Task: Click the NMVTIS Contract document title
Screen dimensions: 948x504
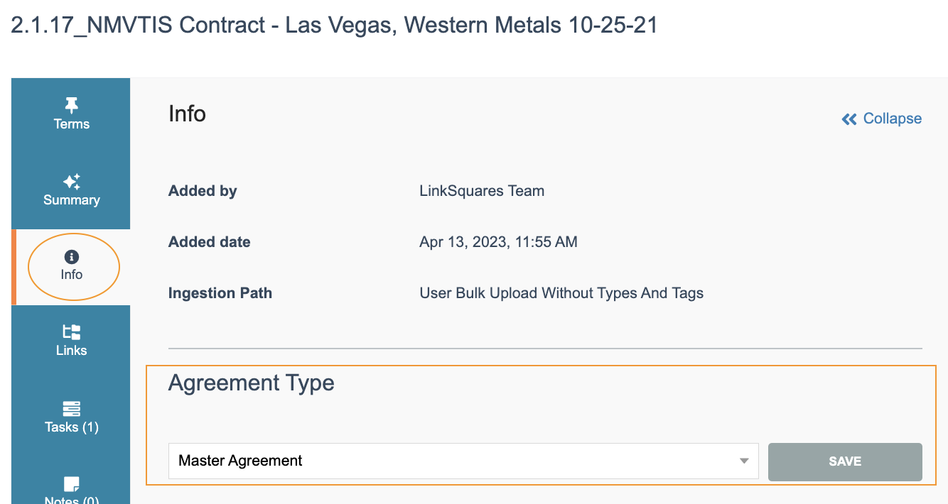Action: [335, 26]
